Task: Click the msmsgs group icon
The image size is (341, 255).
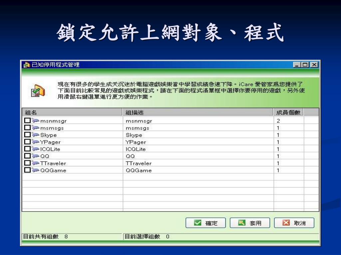Action: tap(35, 127)
